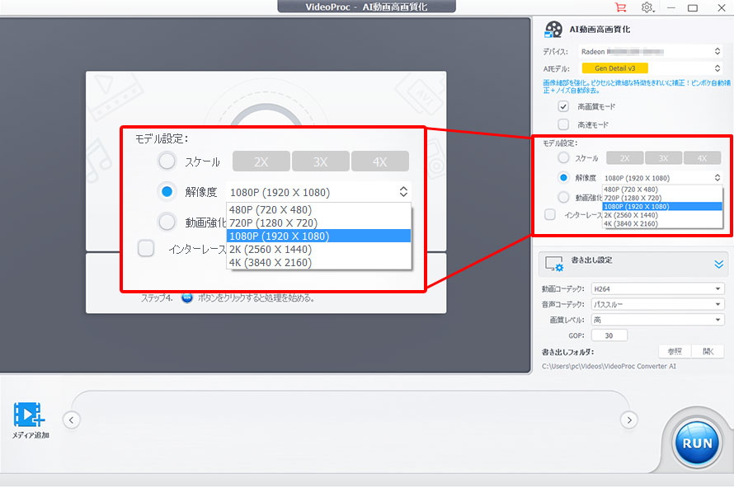Click the 開く open folder button
The height and width of the screenshot is (487, 734).
pyautogui.click(x=708, y=351)
